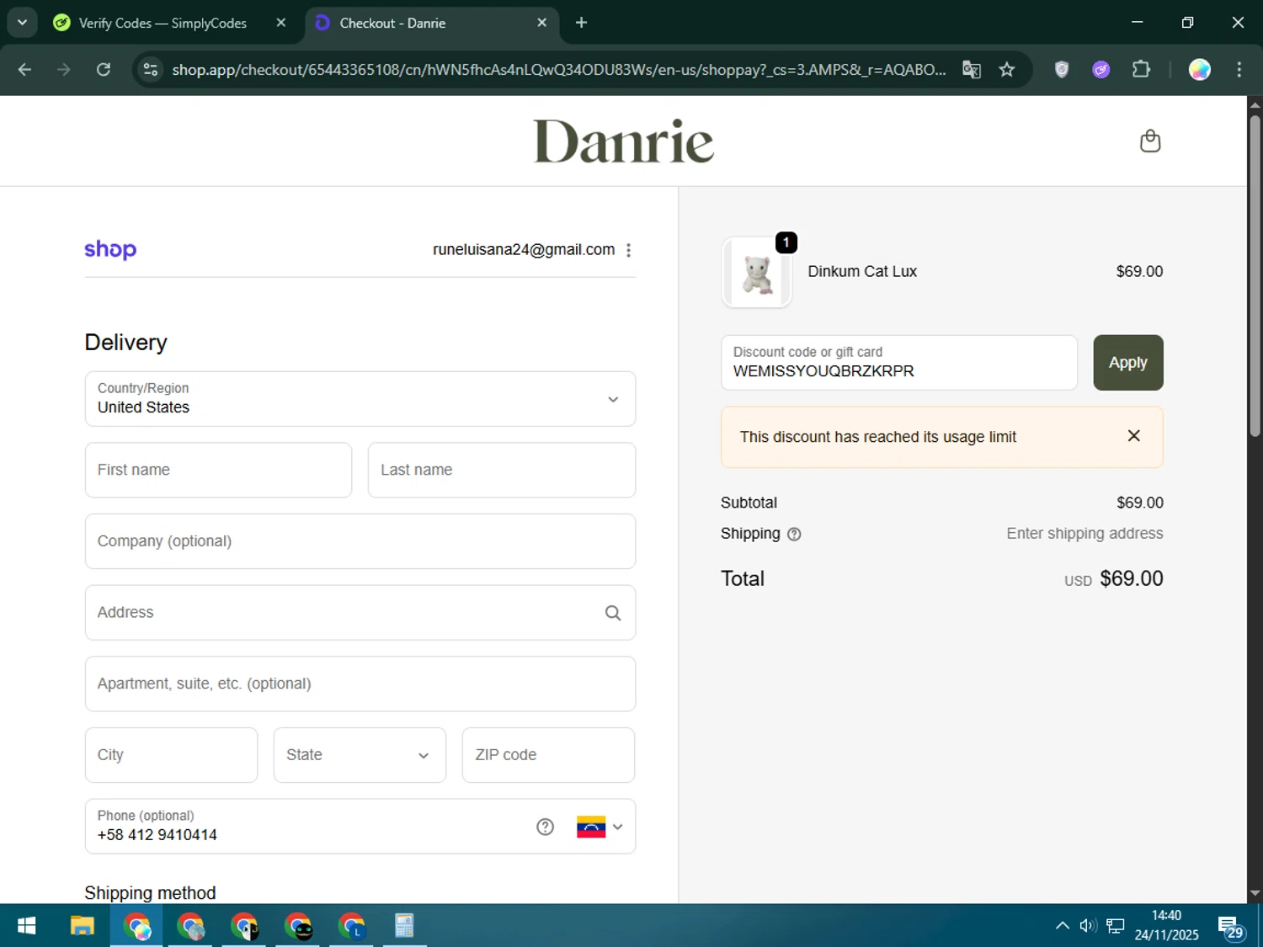Dismiss the usage limit discount error

click(x=1133, y=436)
